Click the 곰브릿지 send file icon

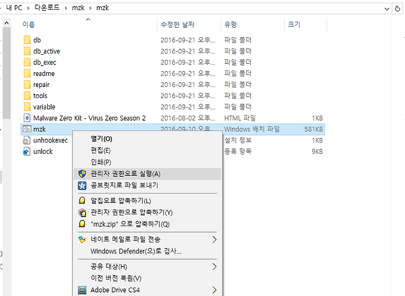pos(82,185)
